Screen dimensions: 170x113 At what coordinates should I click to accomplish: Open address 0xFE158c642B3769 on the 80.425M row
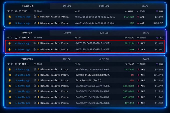click(93, 43)
